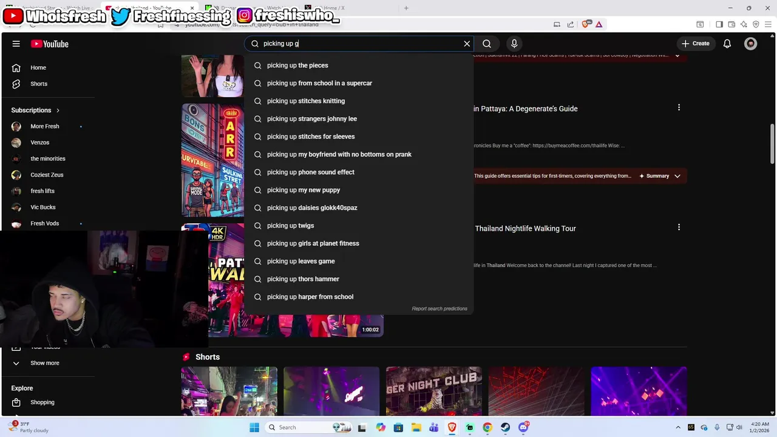This screenshot has height=437, width=777.
Task: Open the Coziest Zeus channel
Action: (48, 175)
